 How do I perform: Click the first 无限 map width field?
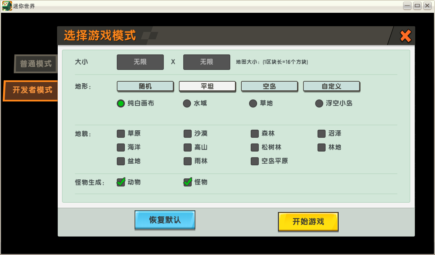pos(140,62)
